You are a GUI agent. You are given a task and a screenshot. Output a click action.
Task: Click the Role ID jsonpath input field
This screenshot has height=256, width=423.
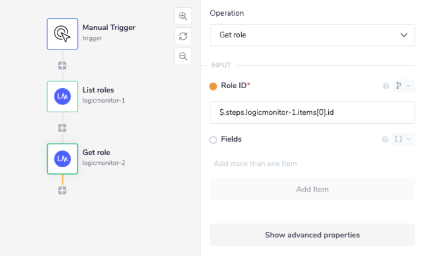312,113
